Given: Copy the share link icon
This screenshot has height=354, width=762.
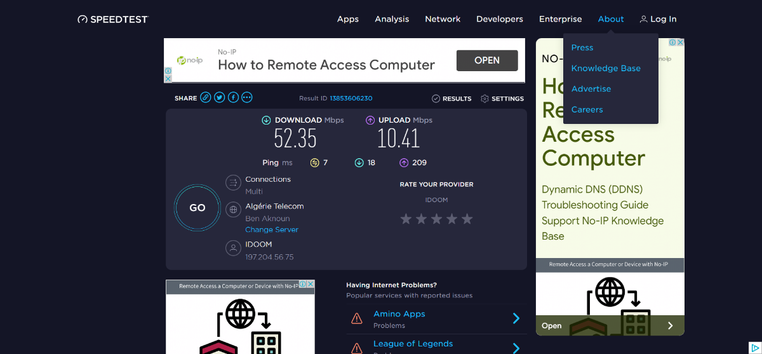Looking at the screenshot, I should pos(206,98).
